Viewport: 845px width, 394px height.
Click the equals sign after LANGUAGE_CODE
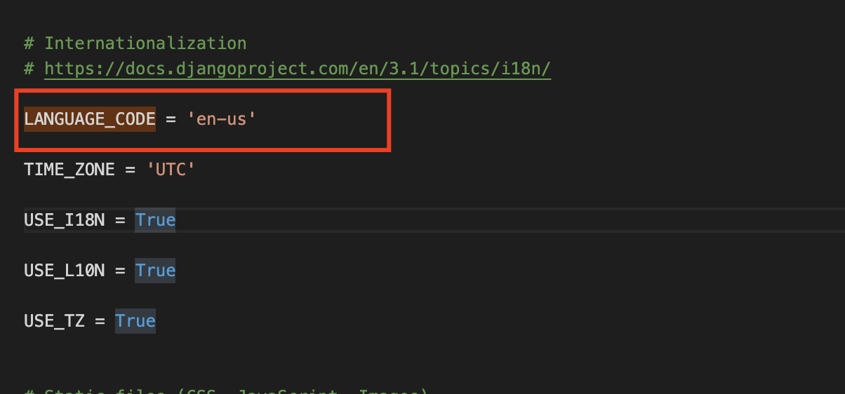(x=171, y=119)
